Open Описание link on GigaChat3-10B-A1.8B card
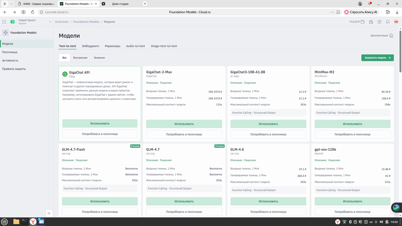The image size is (402, 226). click(236, 83)
